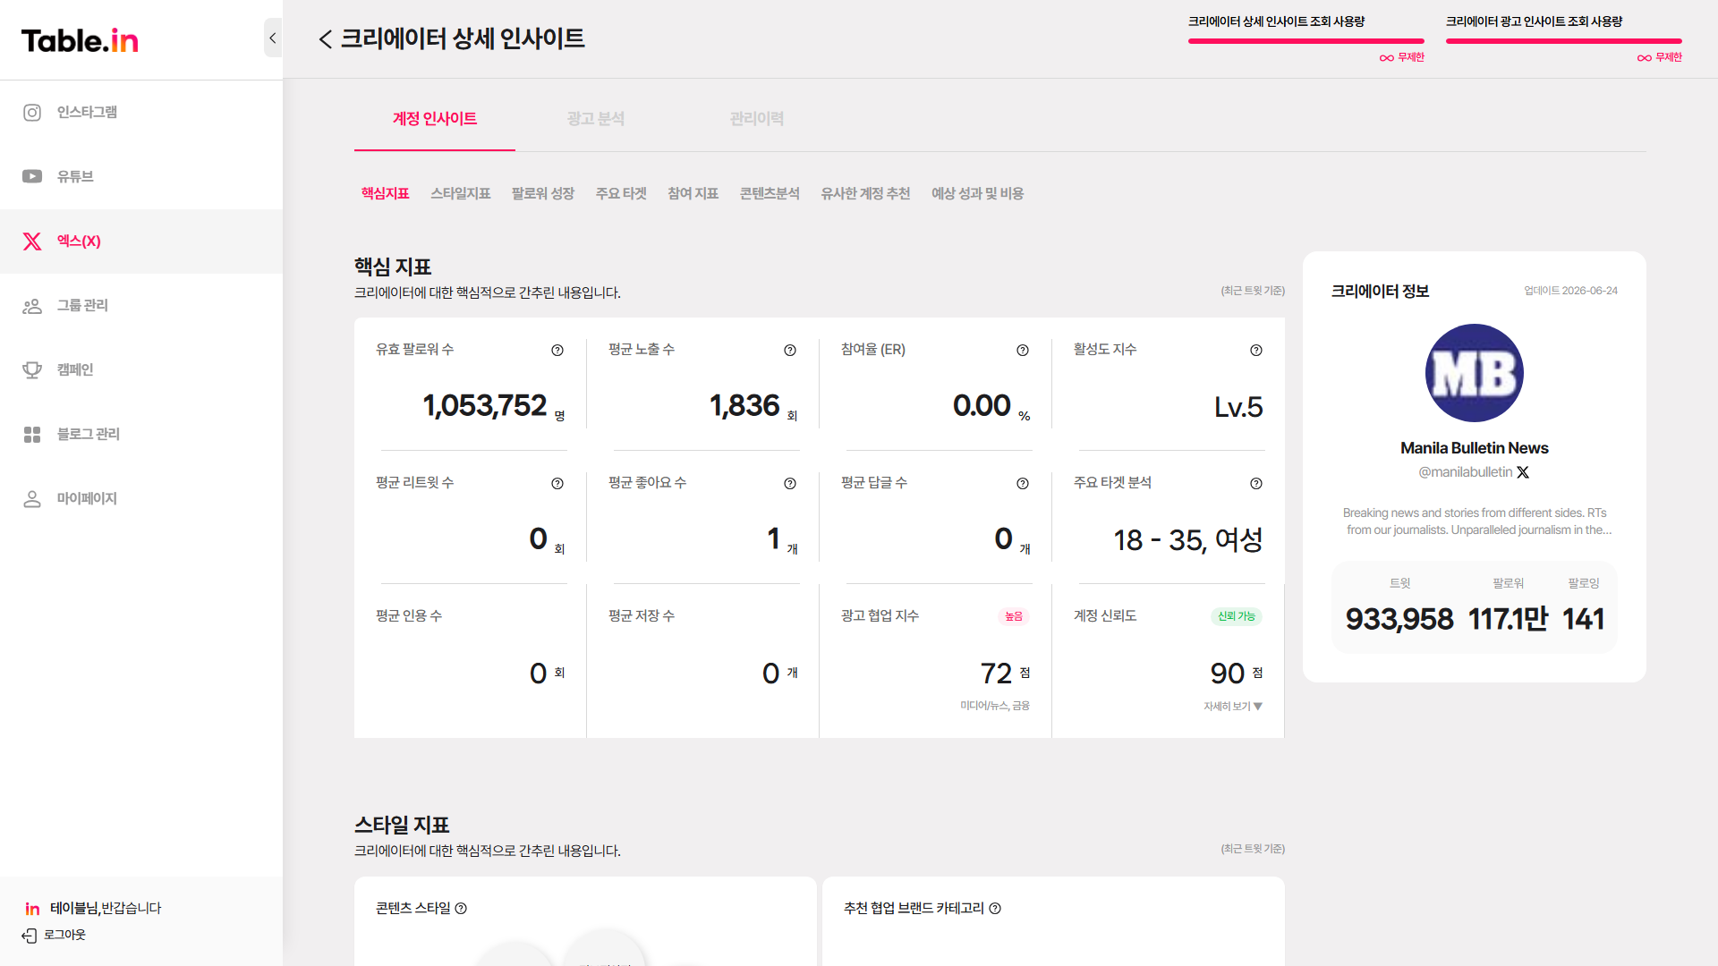Switch to the 광고 분석 tab
The width and height of the screenshot is (1718, 966).
pyautogui.click(x=596, y=119)
